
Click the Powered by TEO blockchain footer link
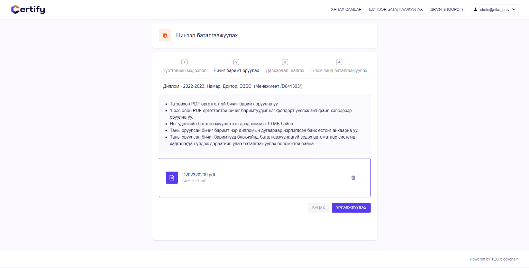click(x=494, y=259)
